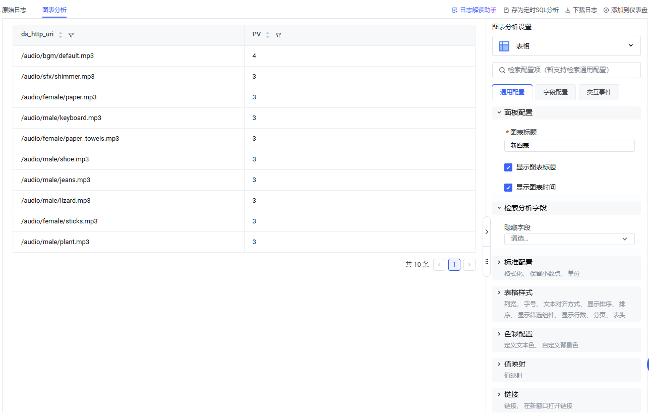
Task: Click the filter icon on PV column
Action: point(278,35)
